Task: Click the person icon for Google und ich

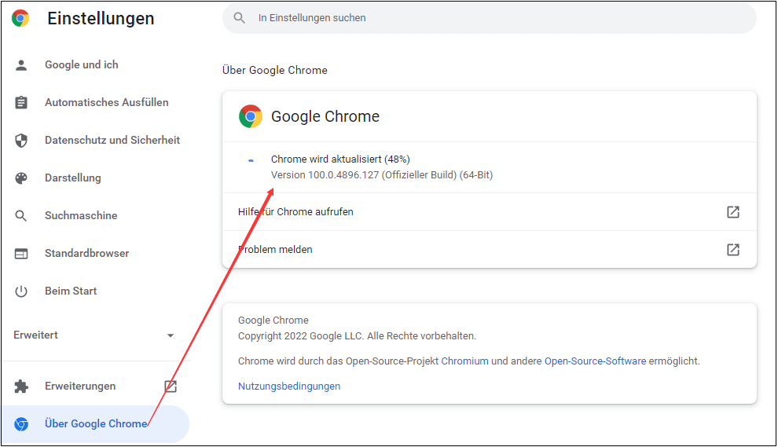Action: (x=21, y=65)
